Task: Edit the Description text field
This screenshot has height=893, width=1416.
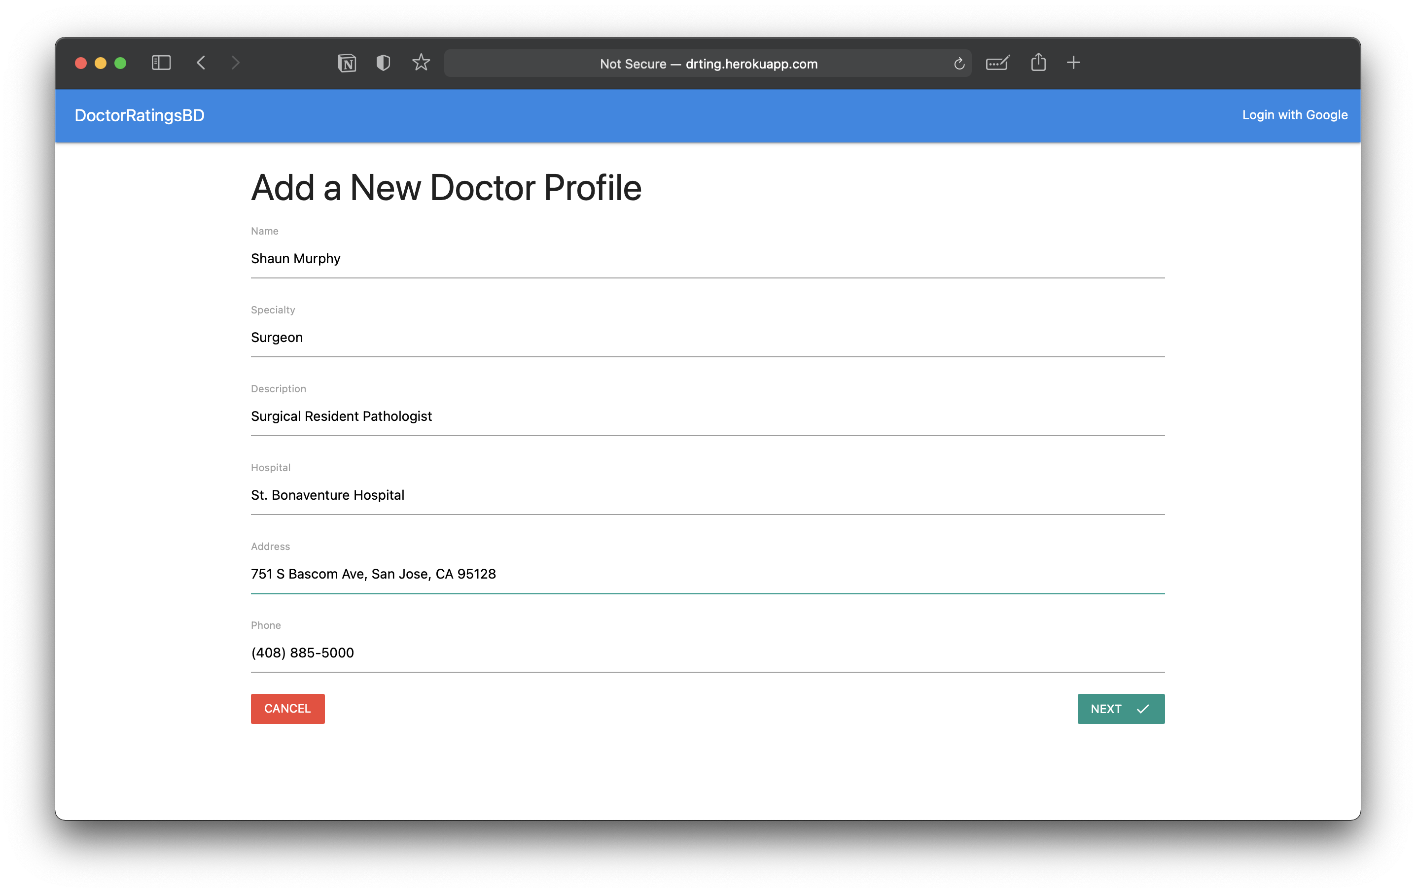Action: tap(708, 416)
